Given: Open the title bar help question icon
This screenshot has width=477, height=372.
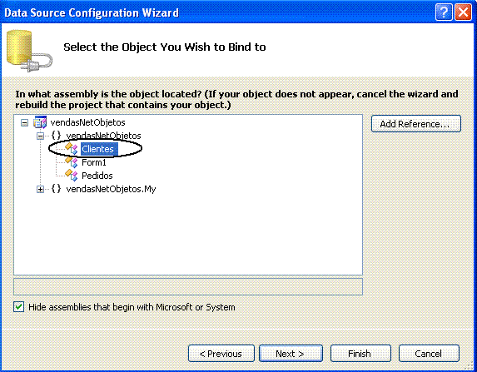Looking at the screenshot, I should point(444,12).
